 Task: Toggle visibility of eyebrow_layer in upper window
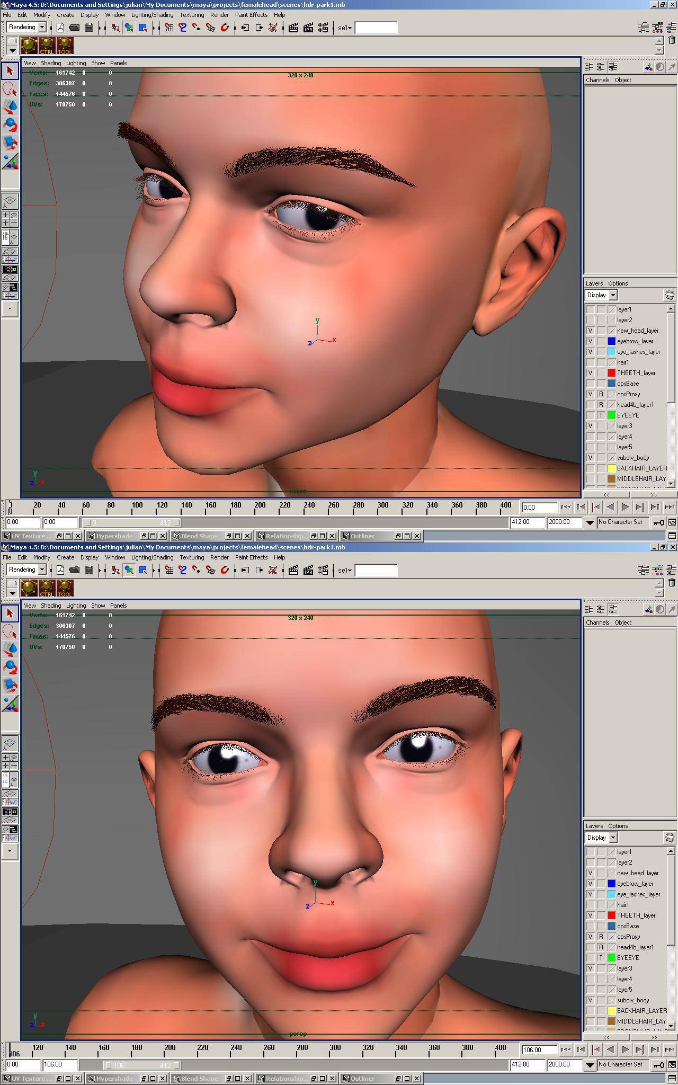590,341
